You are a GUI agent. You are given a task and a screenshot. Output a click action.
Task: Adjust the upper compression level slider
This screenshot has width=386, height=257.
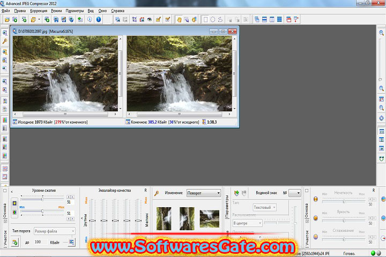(x=42, y=199)
